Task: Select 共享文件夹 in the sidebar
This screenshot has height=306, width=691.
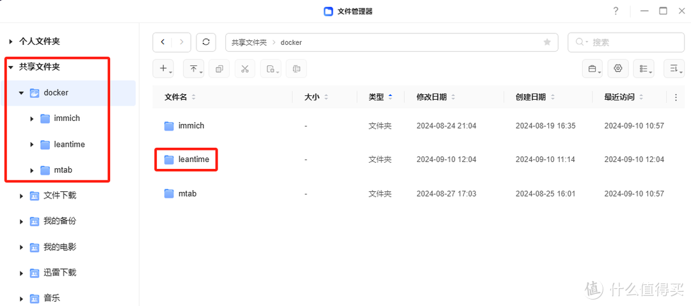Action: point(39,67)
